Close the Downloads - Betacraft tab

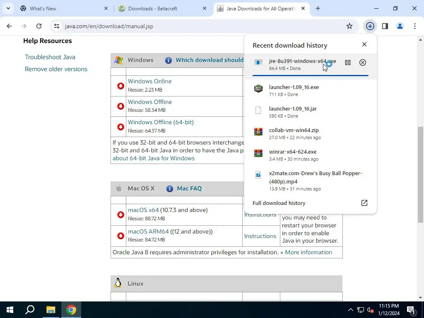click(205, 8)
